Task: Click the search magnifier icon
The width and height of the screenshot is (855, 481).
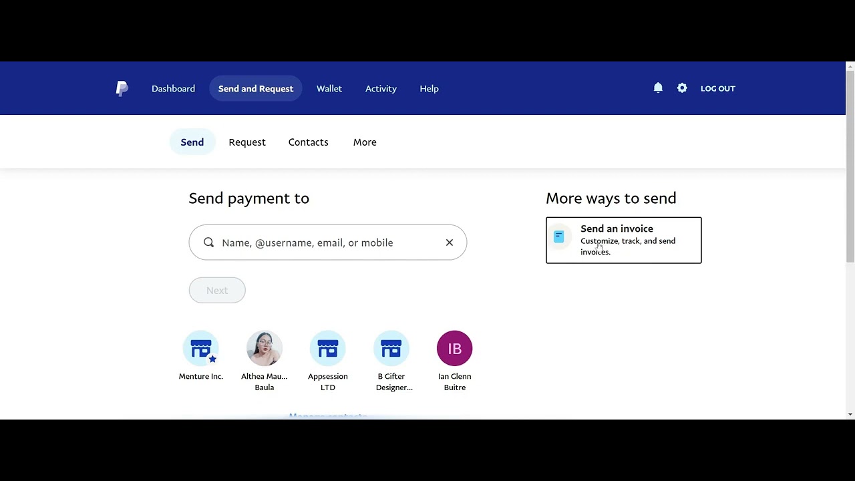Action: coord(209,243)
